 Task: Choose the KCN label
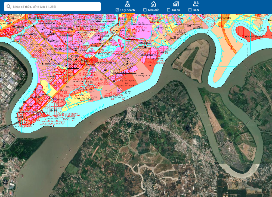tap(196, 10)
